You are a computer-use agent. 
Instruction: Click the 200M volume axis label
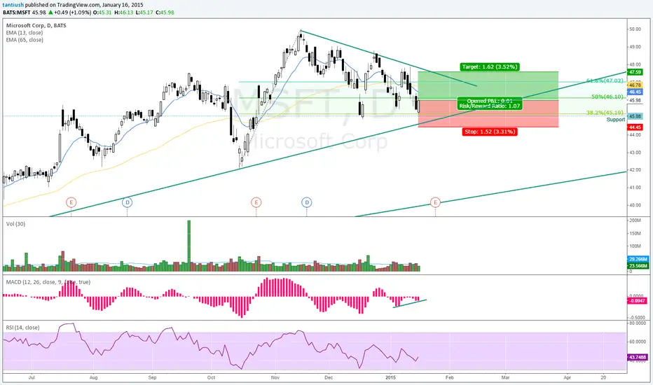(x=635, y=220)
